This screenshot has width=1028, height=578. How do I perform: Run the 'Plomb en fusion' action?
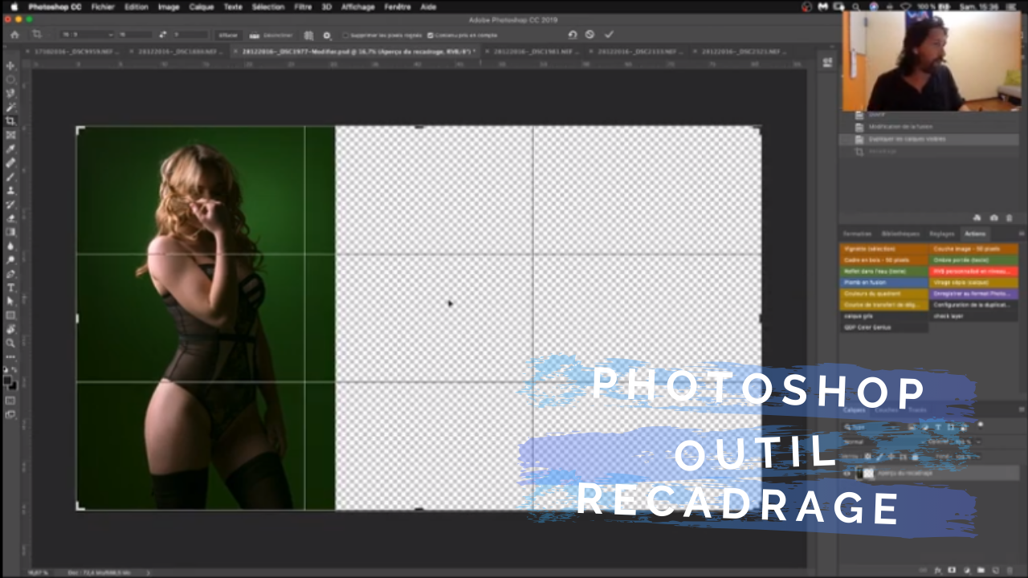tap(884, 283)
